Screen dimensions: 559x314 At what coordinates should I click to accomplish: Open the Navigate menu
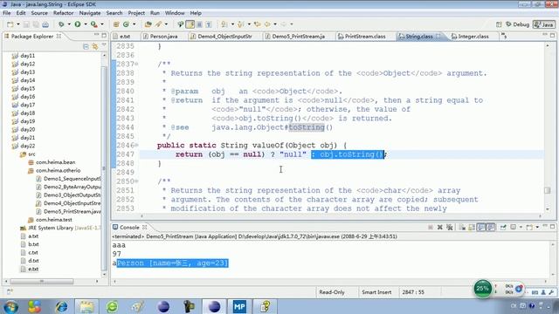click(x=90, y=13)
